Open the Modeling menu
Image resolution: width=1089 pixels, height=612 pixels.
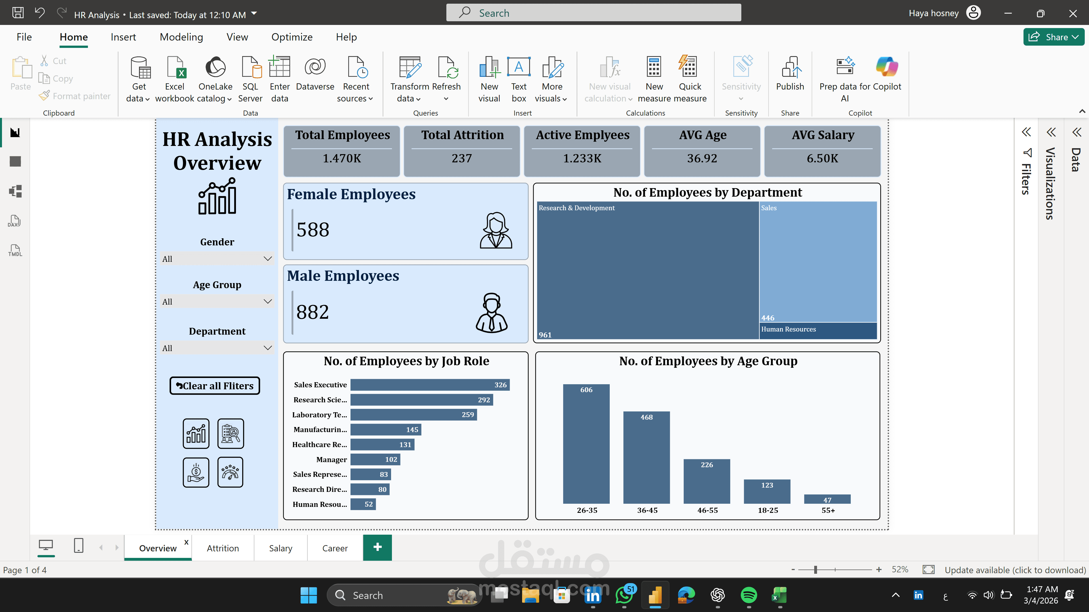[181, 37]
